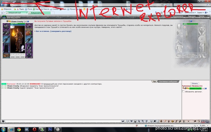Switch to the Системные сообщения tab
211x132 pixels.
pyautogui.click(x=168, y=82)
